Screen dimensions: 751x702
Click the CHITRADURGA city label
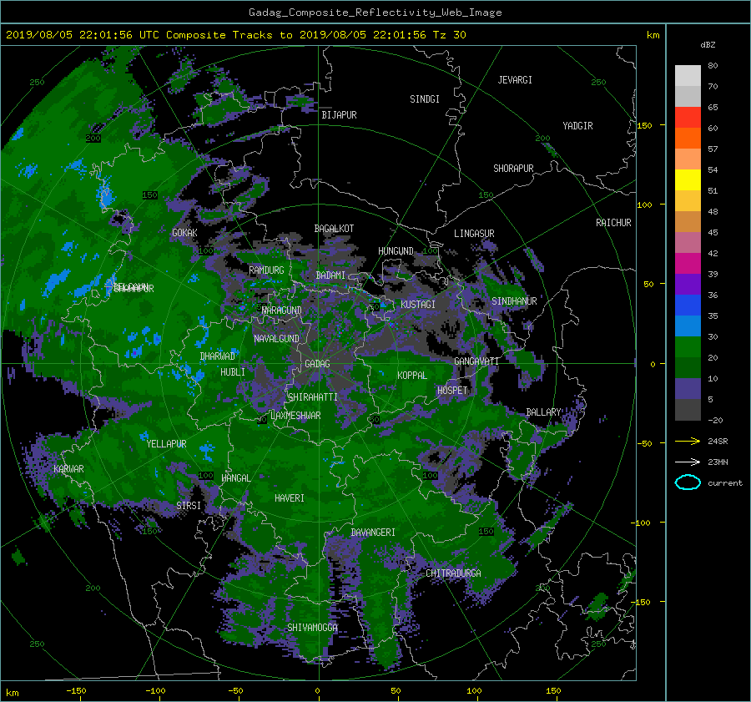tap(453, 573)
